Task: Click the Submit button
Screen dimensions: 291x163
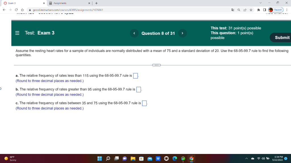Action: 282,37
